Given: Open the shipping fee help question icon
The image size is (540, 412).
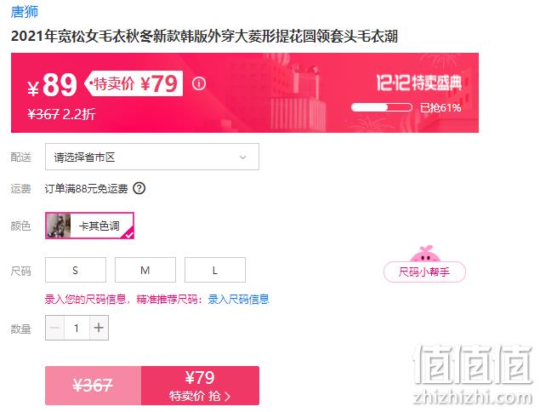Looking at the screenshot, I should tap(139, 188).
